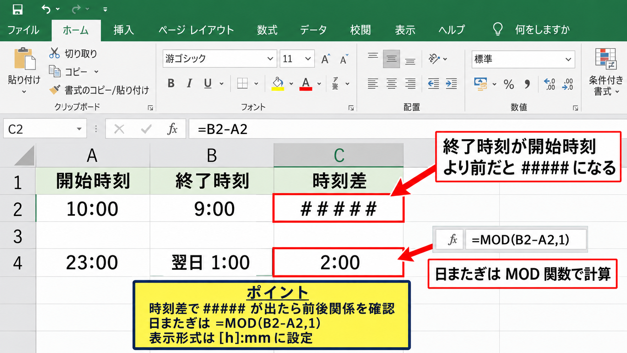Click the Decrease Decimal icon
Screen dimensions: 627x353
coord(567,84)
